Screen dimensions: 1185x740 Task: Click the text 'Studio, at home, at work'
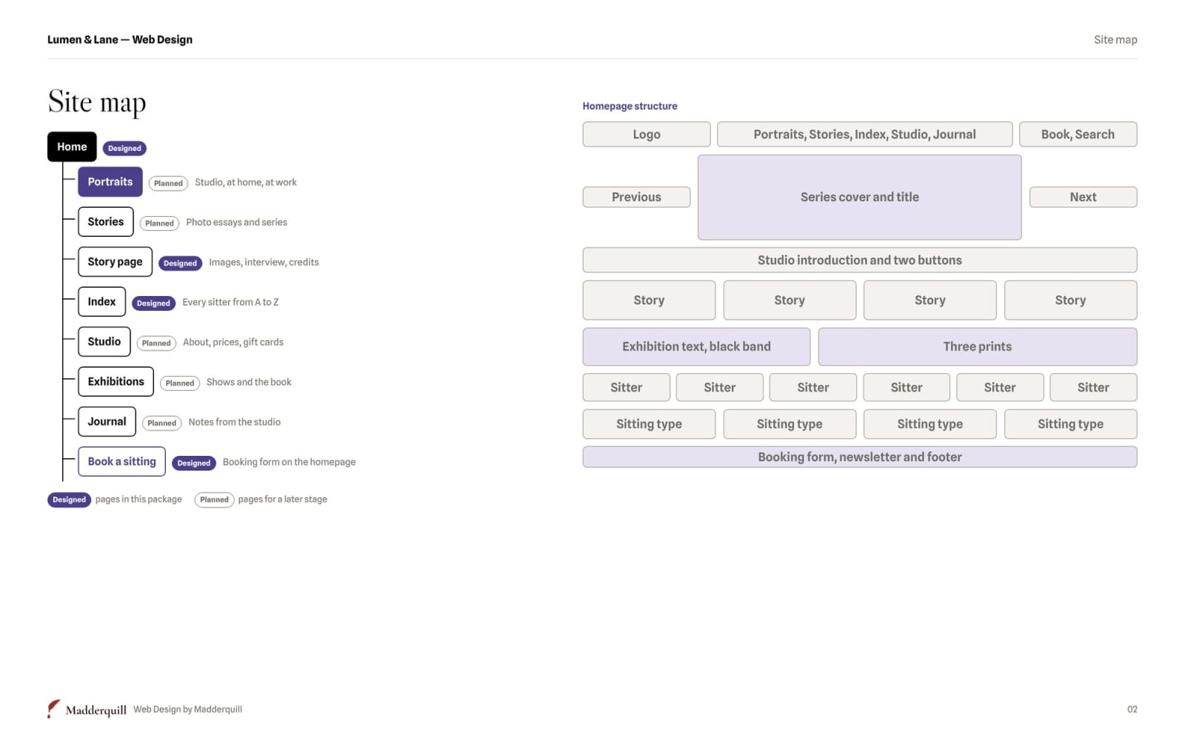coord(246,183)
